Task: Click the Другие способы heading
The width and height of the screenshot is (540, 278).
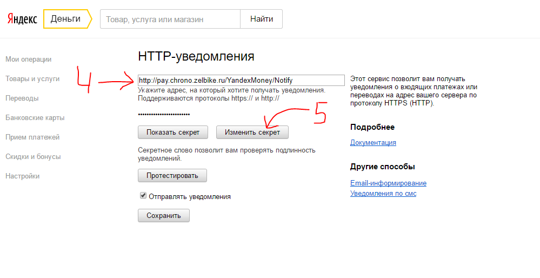Action: tap(382, 167)
